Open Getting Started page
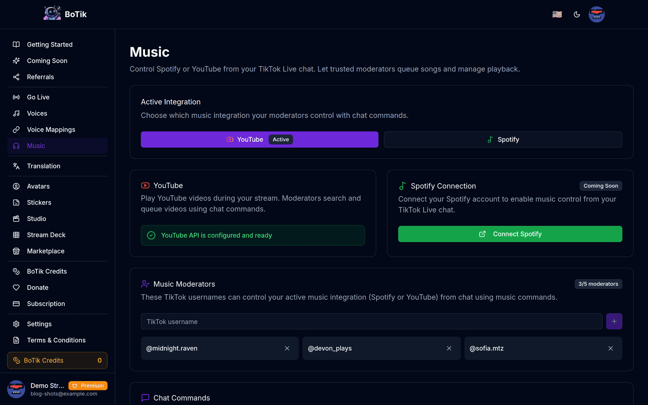 click(x=58, y=45)
